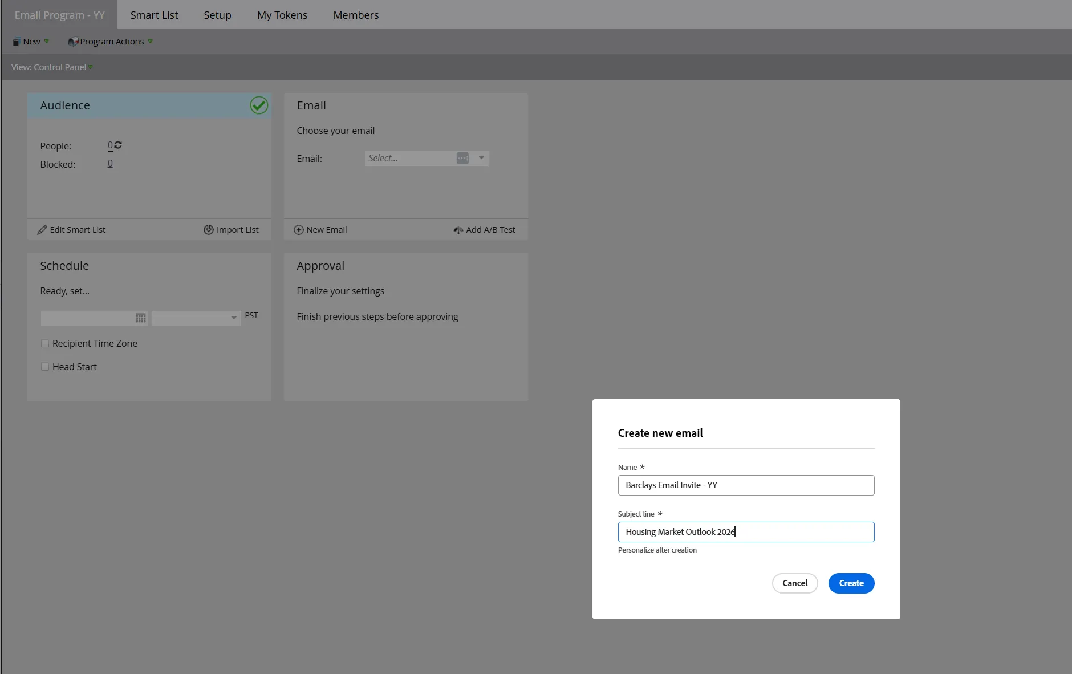The image size is (1072, 674).
Task: Click the PST timezone label
Action: coord(251,315)
